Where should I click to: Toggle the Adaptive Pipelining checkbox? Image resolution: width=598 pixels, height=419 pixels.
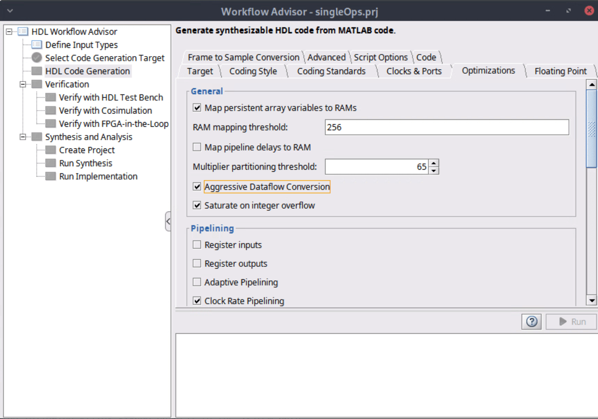pyautogui.click(x=197, y=282)
